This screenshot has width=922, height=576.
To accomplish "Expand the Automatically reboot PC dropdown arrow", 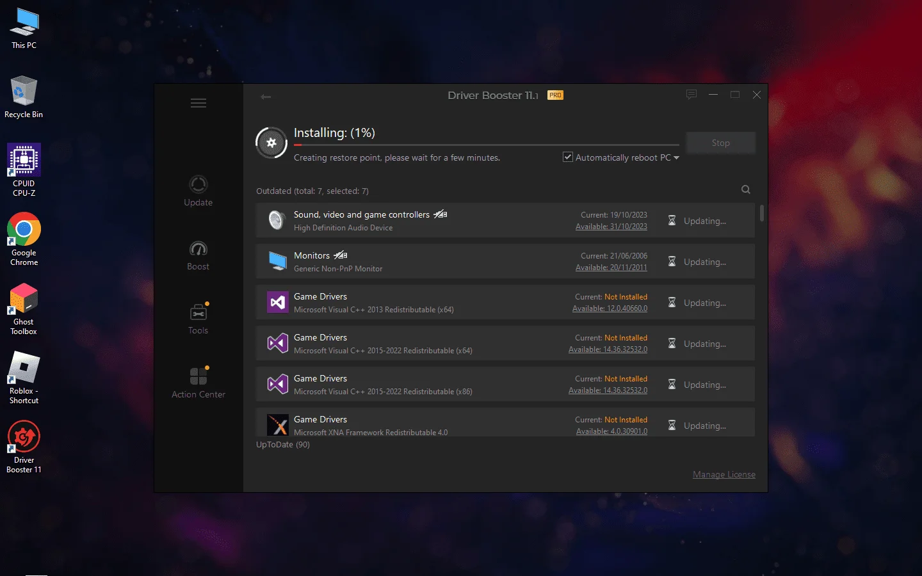I will point(676,157).
